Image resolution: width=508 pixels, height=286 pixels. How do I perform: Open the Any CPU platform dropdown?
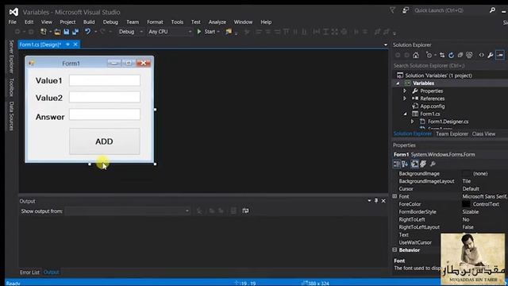point(190,32)
